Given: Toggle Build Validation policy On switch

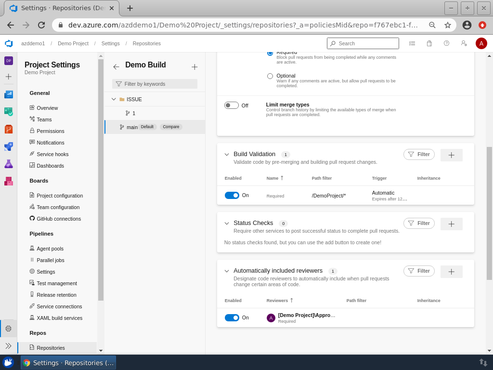Looking at the screenshot, I should click(232, 196).
